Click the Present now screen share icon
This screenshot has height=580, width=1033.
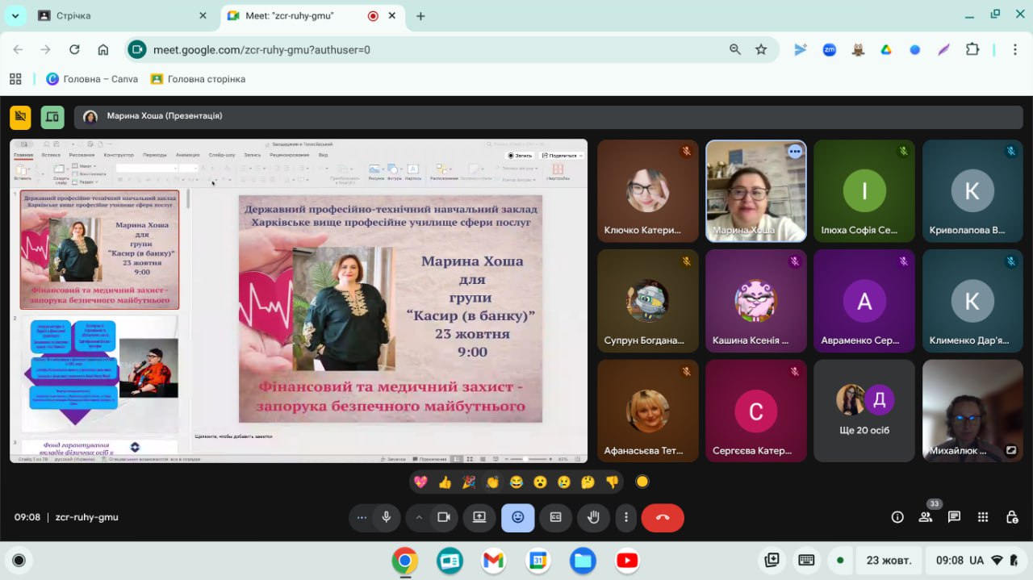coord(479,518)
